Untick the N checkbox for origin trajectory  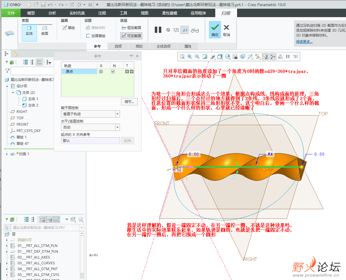pyautogui.click(x=113, y=71)
